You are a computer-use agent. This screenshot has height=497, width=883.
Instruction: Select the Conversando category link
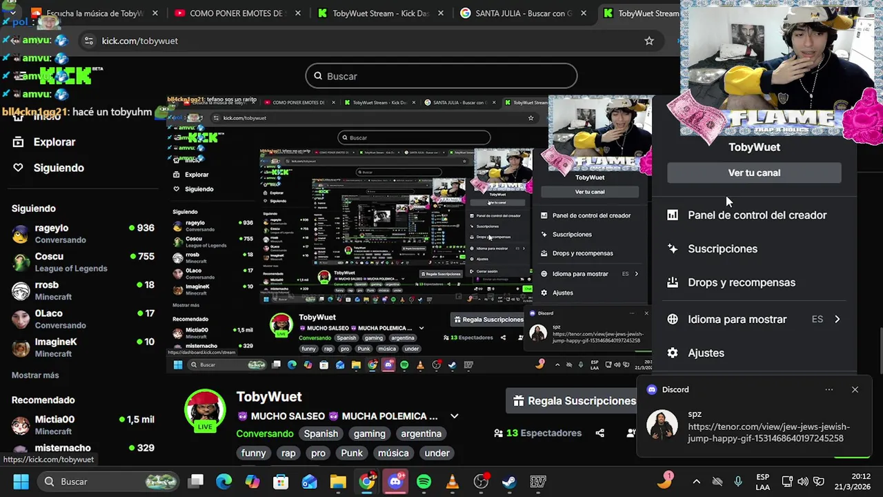pos(265,433)
